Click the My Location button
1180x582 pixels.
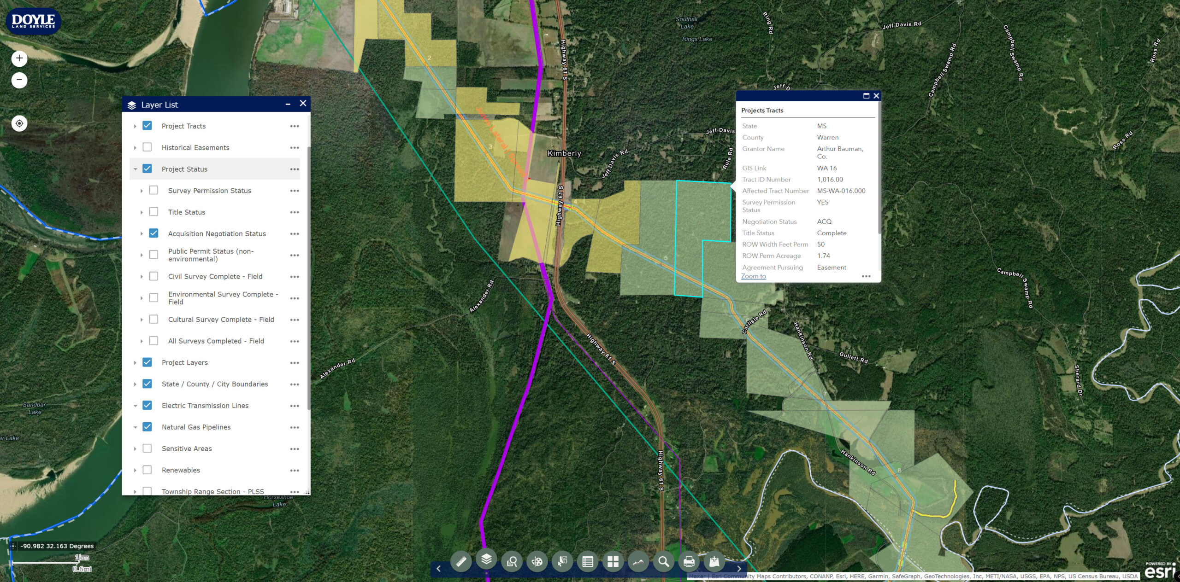tap(19, 123)
